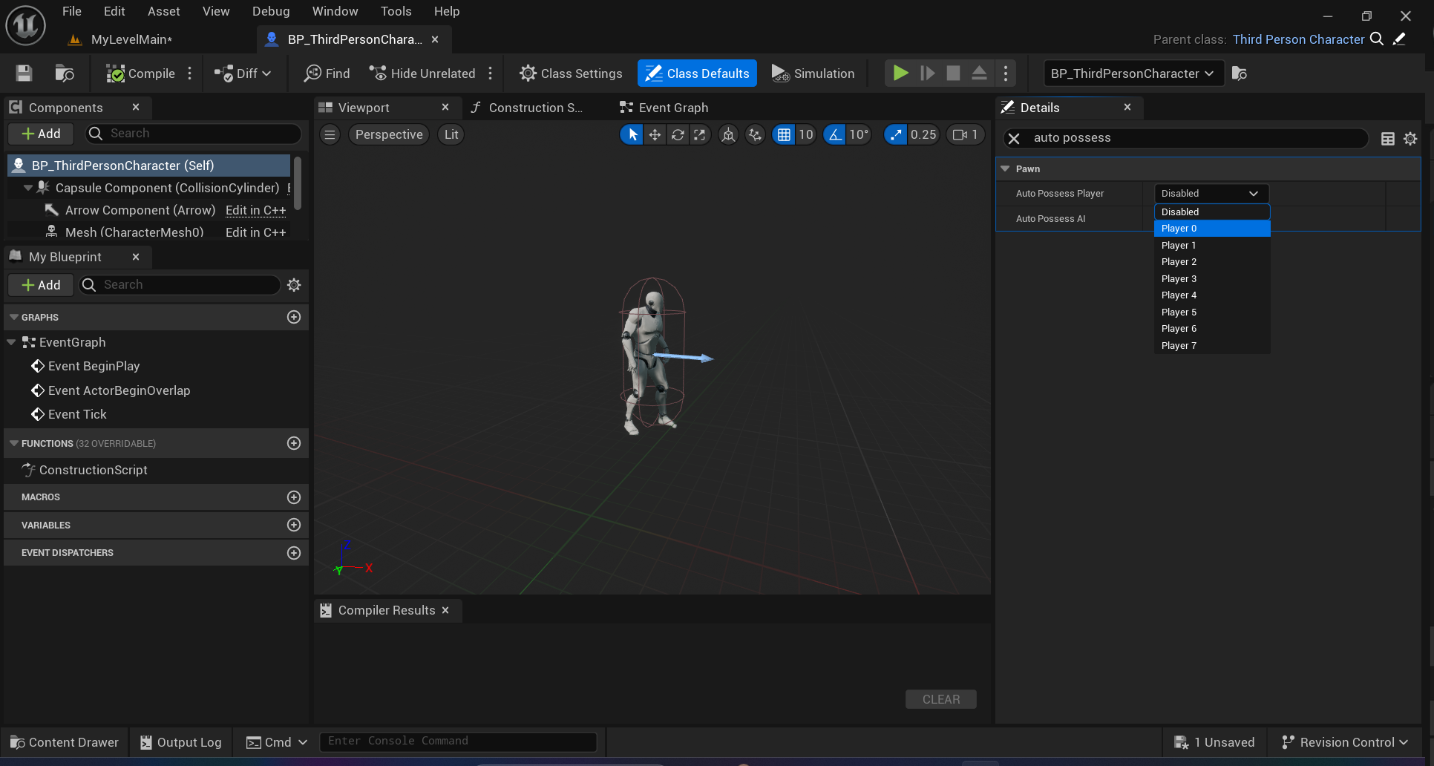
Task: Click the Advance single frame button
Action: [927, 73]
